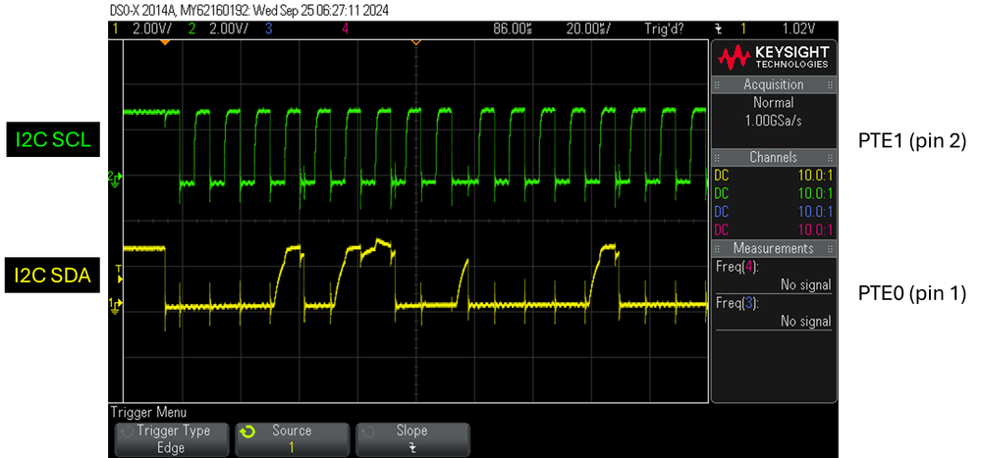Select channel 1 2.00V/ scale readout
The image size is (981, 458).
[x=152, y=28]
